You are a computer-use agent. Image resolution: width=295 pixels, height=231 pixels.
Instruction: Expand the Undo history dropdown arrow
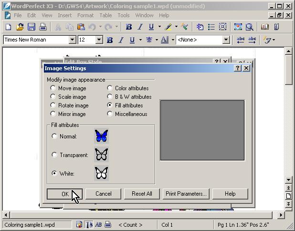pyautogui.click(x=100, y=27)
